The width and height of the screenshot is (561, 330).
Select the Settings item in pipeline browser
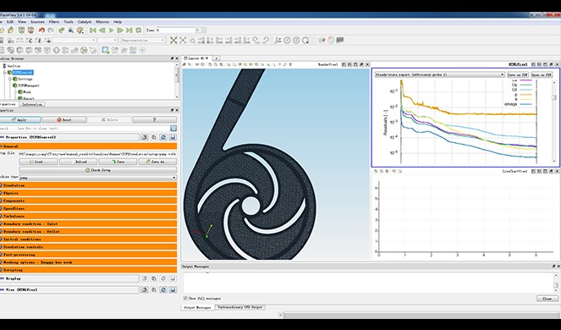click(25, 79)
